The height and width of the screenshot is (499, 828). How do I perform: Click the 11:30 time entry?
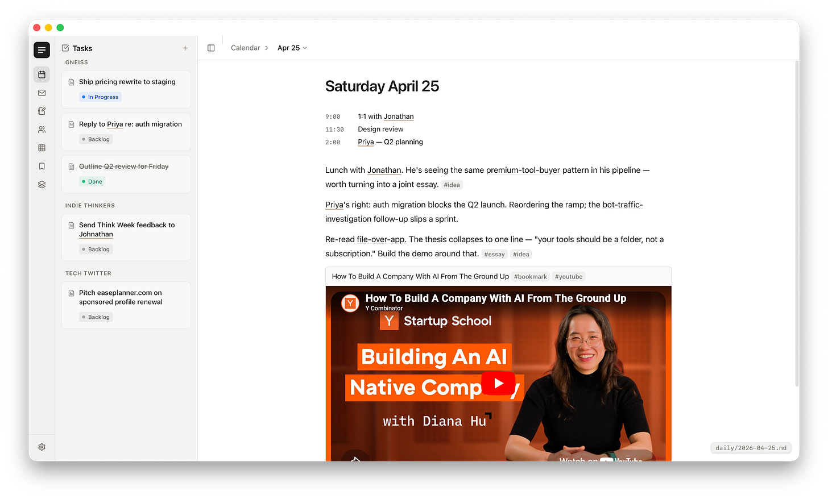tap(334, 130)
